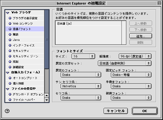Viewport: 163px width, 120px height.
Task: Open 個人情報 settings
Action: [25, 83]
